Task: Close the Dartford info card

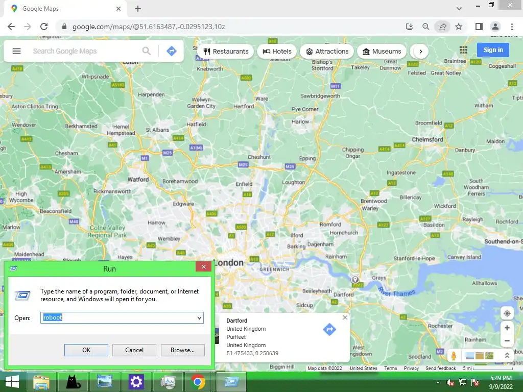Action: (345, 317)
